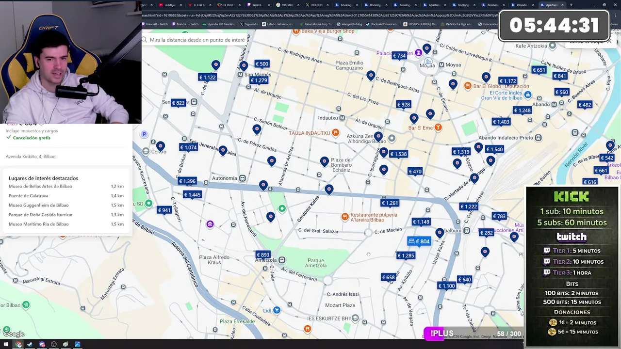Click the blue parking P icon
This screenshot has width=621, height=349.
(x=144, y=134)
